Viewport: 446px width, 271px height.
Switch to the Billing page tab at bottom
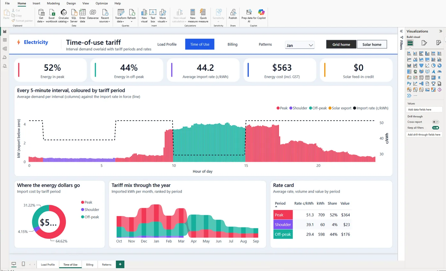pyautogui.click(x=90, y=265)
